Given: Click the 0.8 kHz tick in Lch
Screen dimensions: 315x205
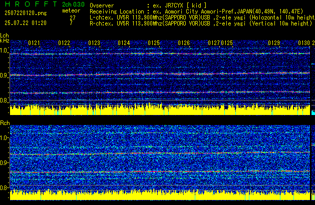Looking at the screenshot, I should coord(4,100).
